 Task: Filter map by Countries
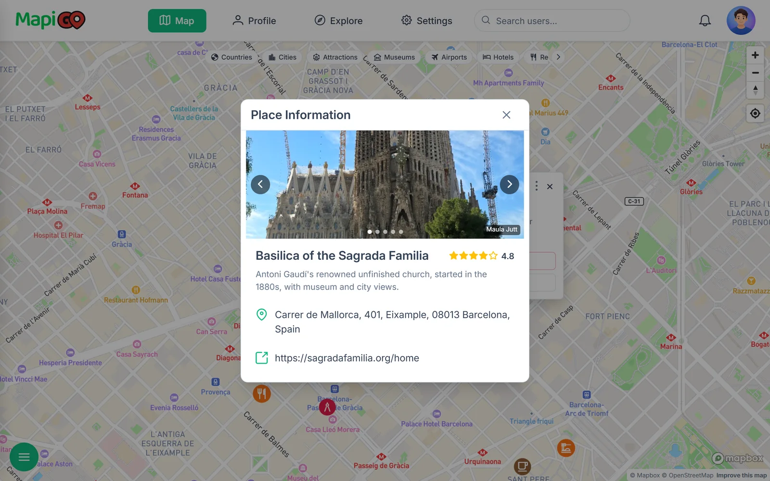[231, 57]
